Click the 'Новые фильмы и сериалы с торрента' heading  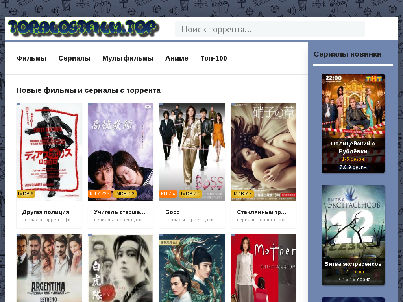[x=89, y=90]
